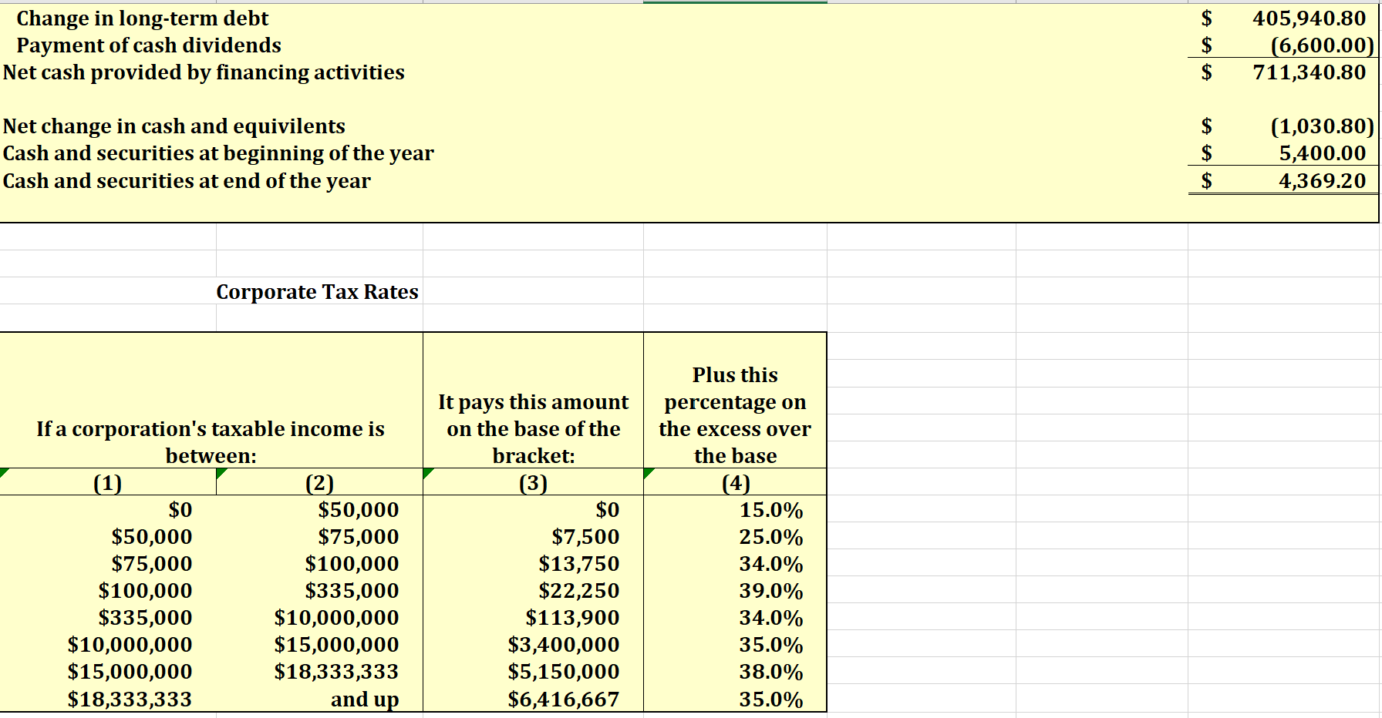Select the 35.0% rate beside $6,416,667
This screenshot has height=718, width=1382.
tap(771, 700)
